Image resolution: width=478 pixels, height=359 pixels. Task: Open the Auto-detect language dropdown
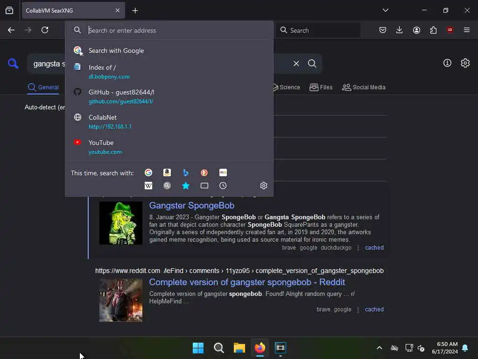tap(45, 108)
